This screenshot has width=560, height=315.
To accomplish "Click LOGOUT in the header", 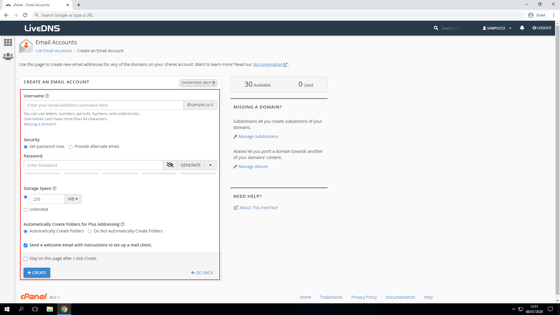I will 542,28.
